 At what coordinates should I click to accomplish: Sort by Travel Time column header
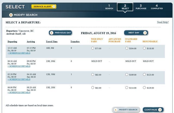[52, 42]
